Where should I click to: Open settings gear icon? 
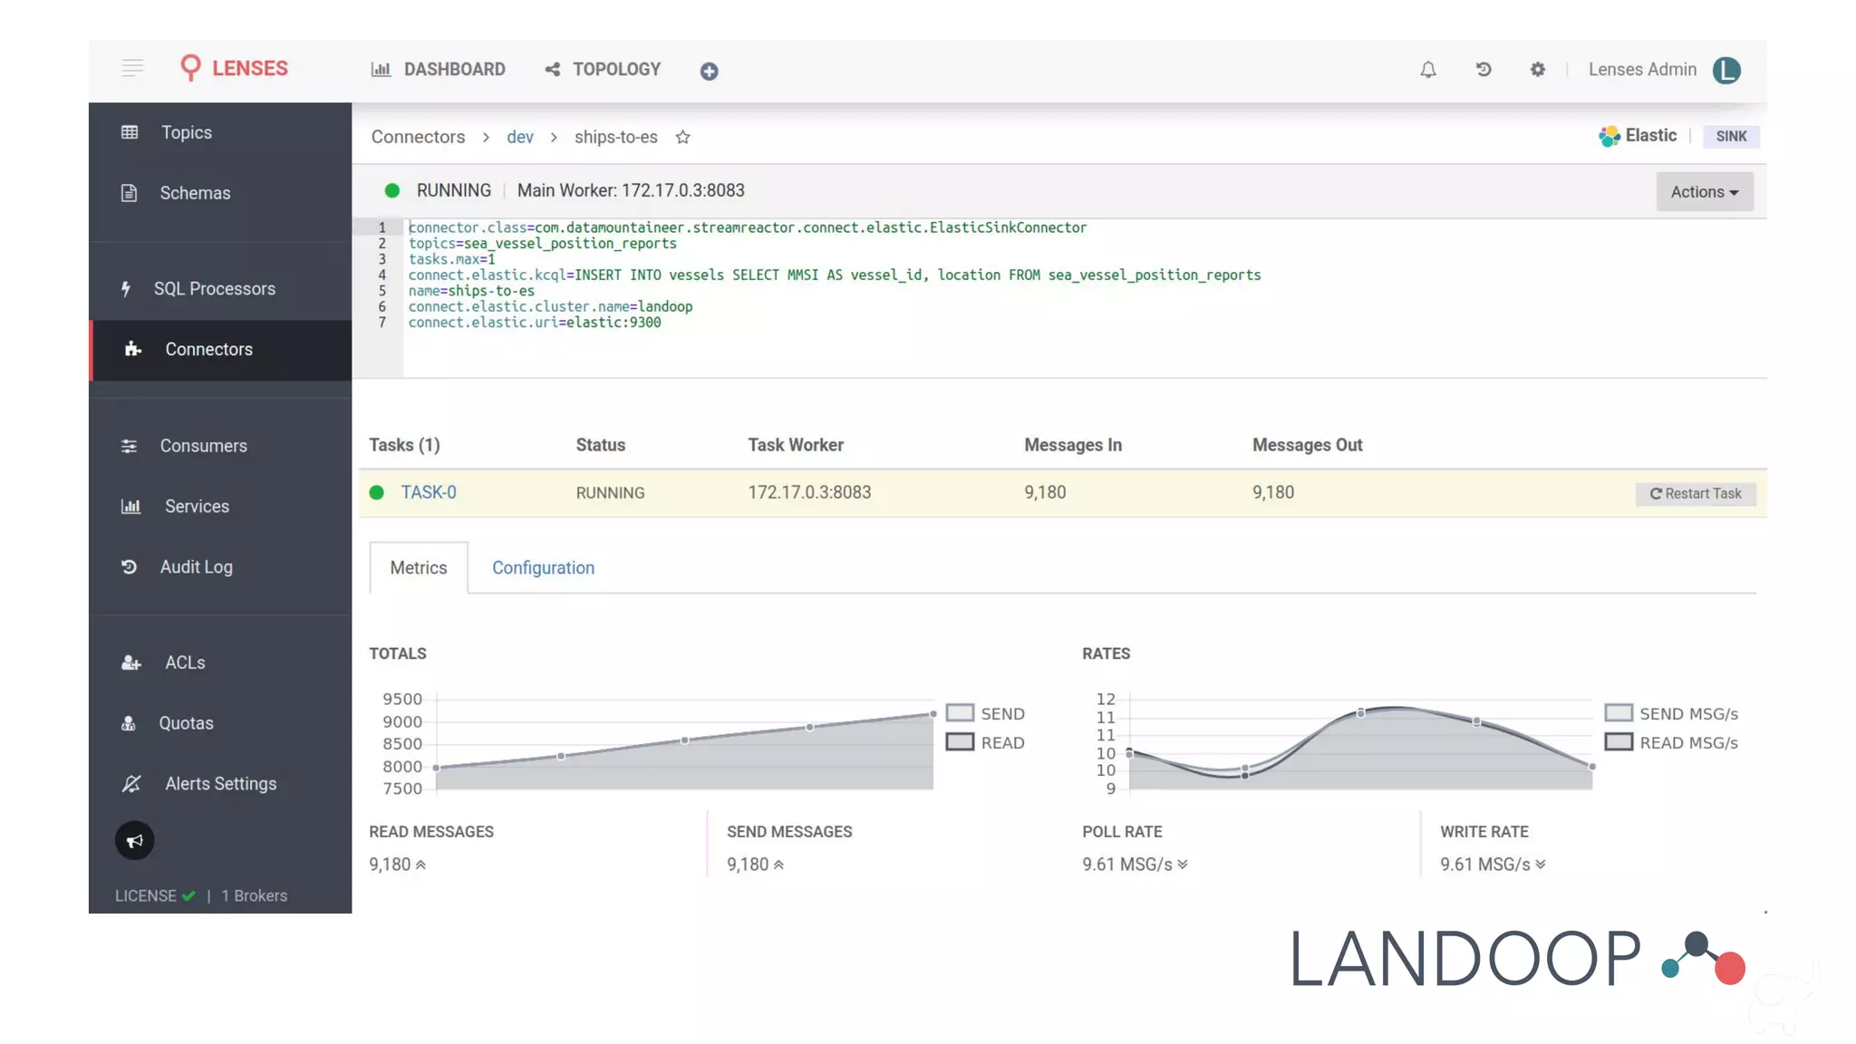tap(1537, 70)
